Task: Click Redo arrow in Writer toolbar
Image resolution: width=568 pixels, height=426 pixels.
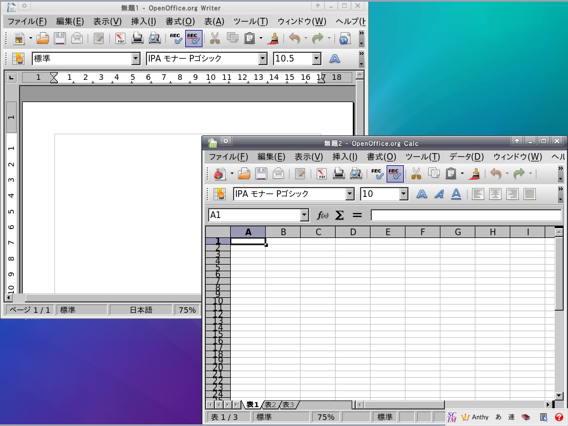Action: click(x=318, y=38)
